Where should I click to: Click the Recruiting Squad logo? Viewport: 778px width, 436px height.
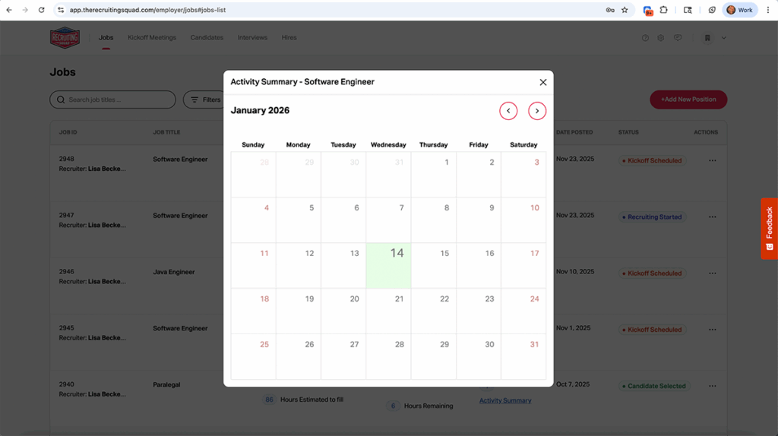click(65, 38)
